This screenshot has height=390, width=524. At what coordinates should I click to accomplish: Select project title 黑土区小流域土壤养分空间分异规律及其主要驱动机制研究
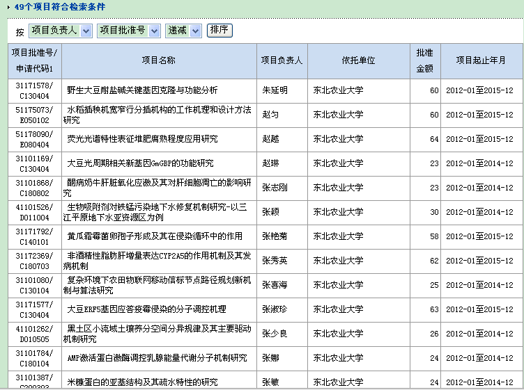[x=157, y=334]
